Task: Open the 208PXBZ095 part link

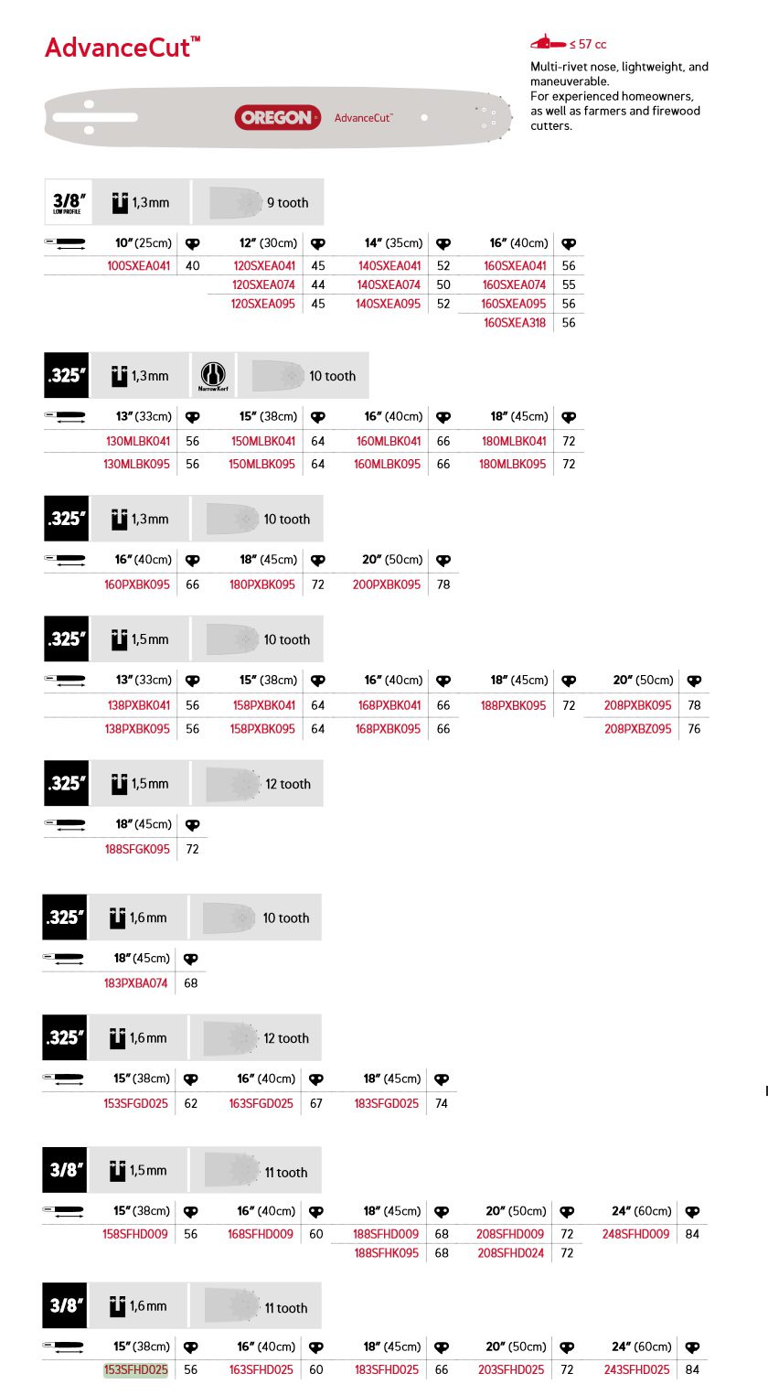Action: click(x=637, y=728)
